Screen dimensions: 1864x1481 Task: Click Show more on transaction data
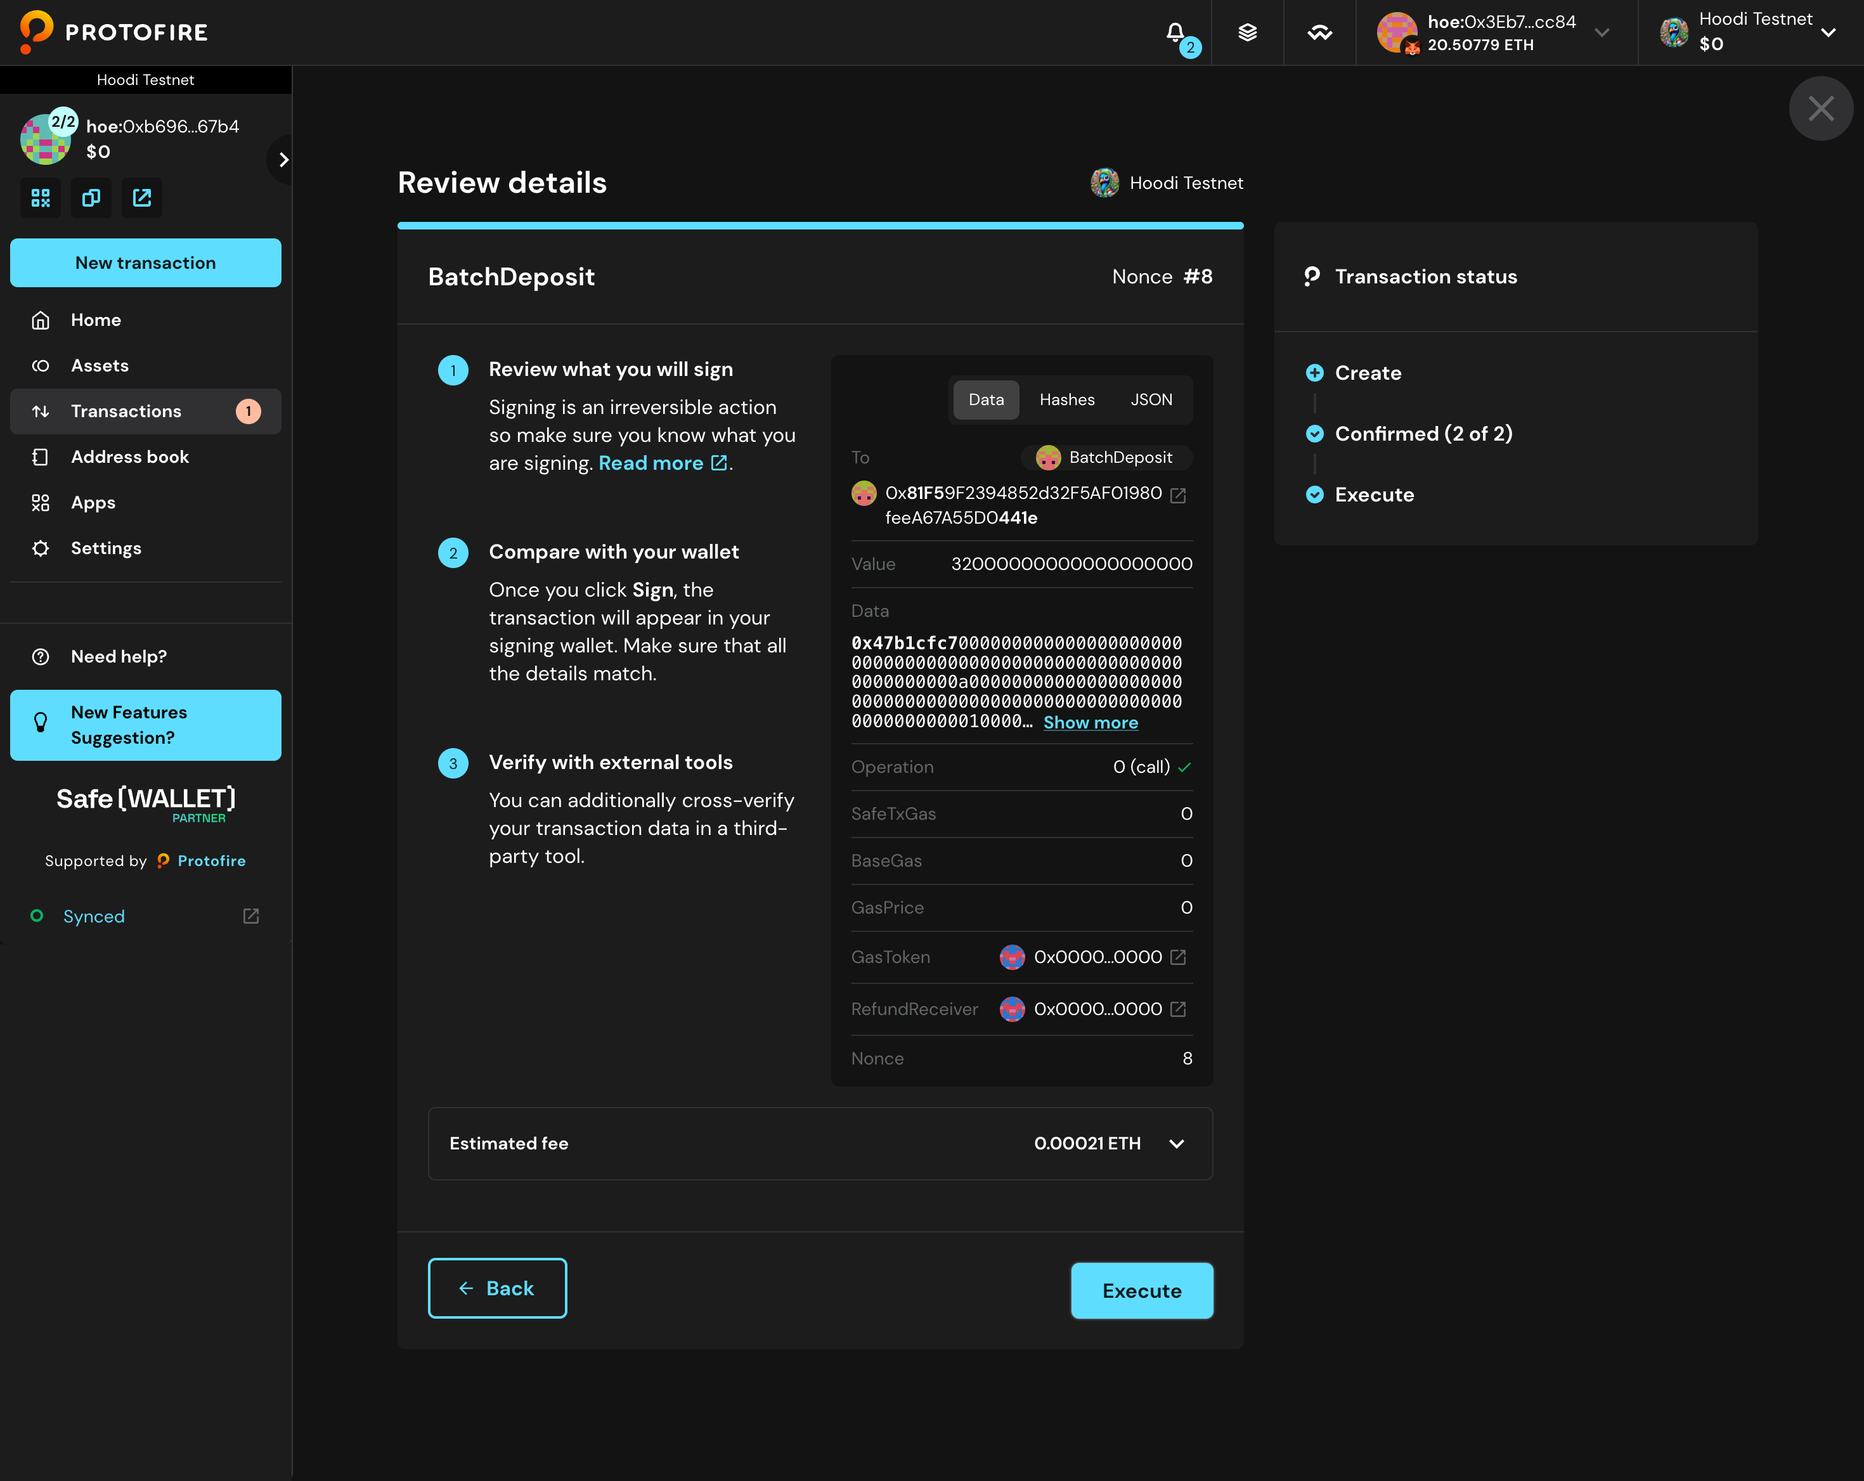(1091, 723)
